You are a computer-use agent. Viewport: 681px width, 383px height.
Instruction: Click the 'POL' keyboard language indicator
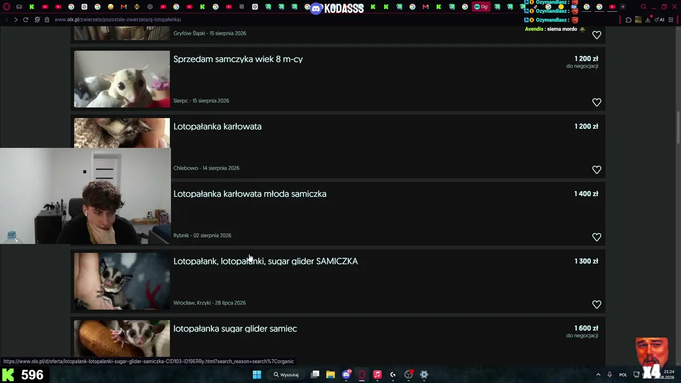(623, 374)
